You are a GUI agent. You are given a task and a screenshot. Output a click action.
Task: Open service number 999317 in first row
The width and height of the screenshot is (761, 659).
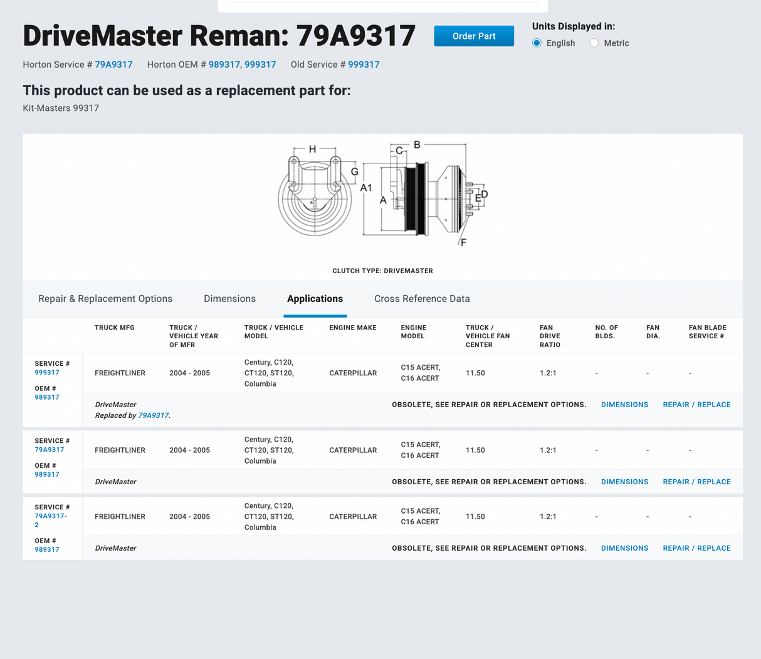[x=47, y=373]
